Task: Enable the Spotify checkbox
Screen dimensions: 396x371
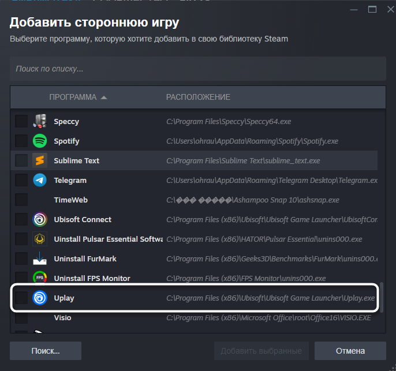Action: (21, 141)
